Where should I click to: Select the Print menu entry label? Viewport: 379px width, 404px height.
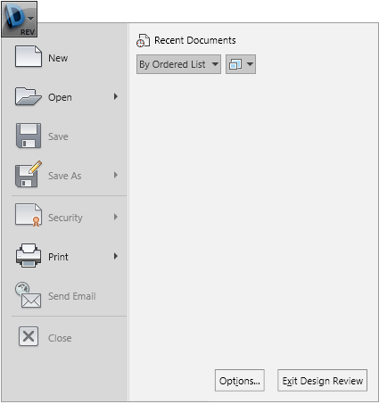point(58,257)
